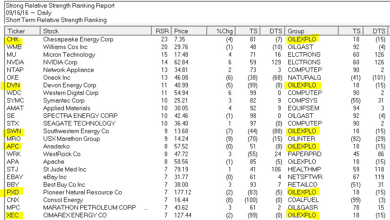Click St Jude Med Inc stock name

[x=64, y=170]
